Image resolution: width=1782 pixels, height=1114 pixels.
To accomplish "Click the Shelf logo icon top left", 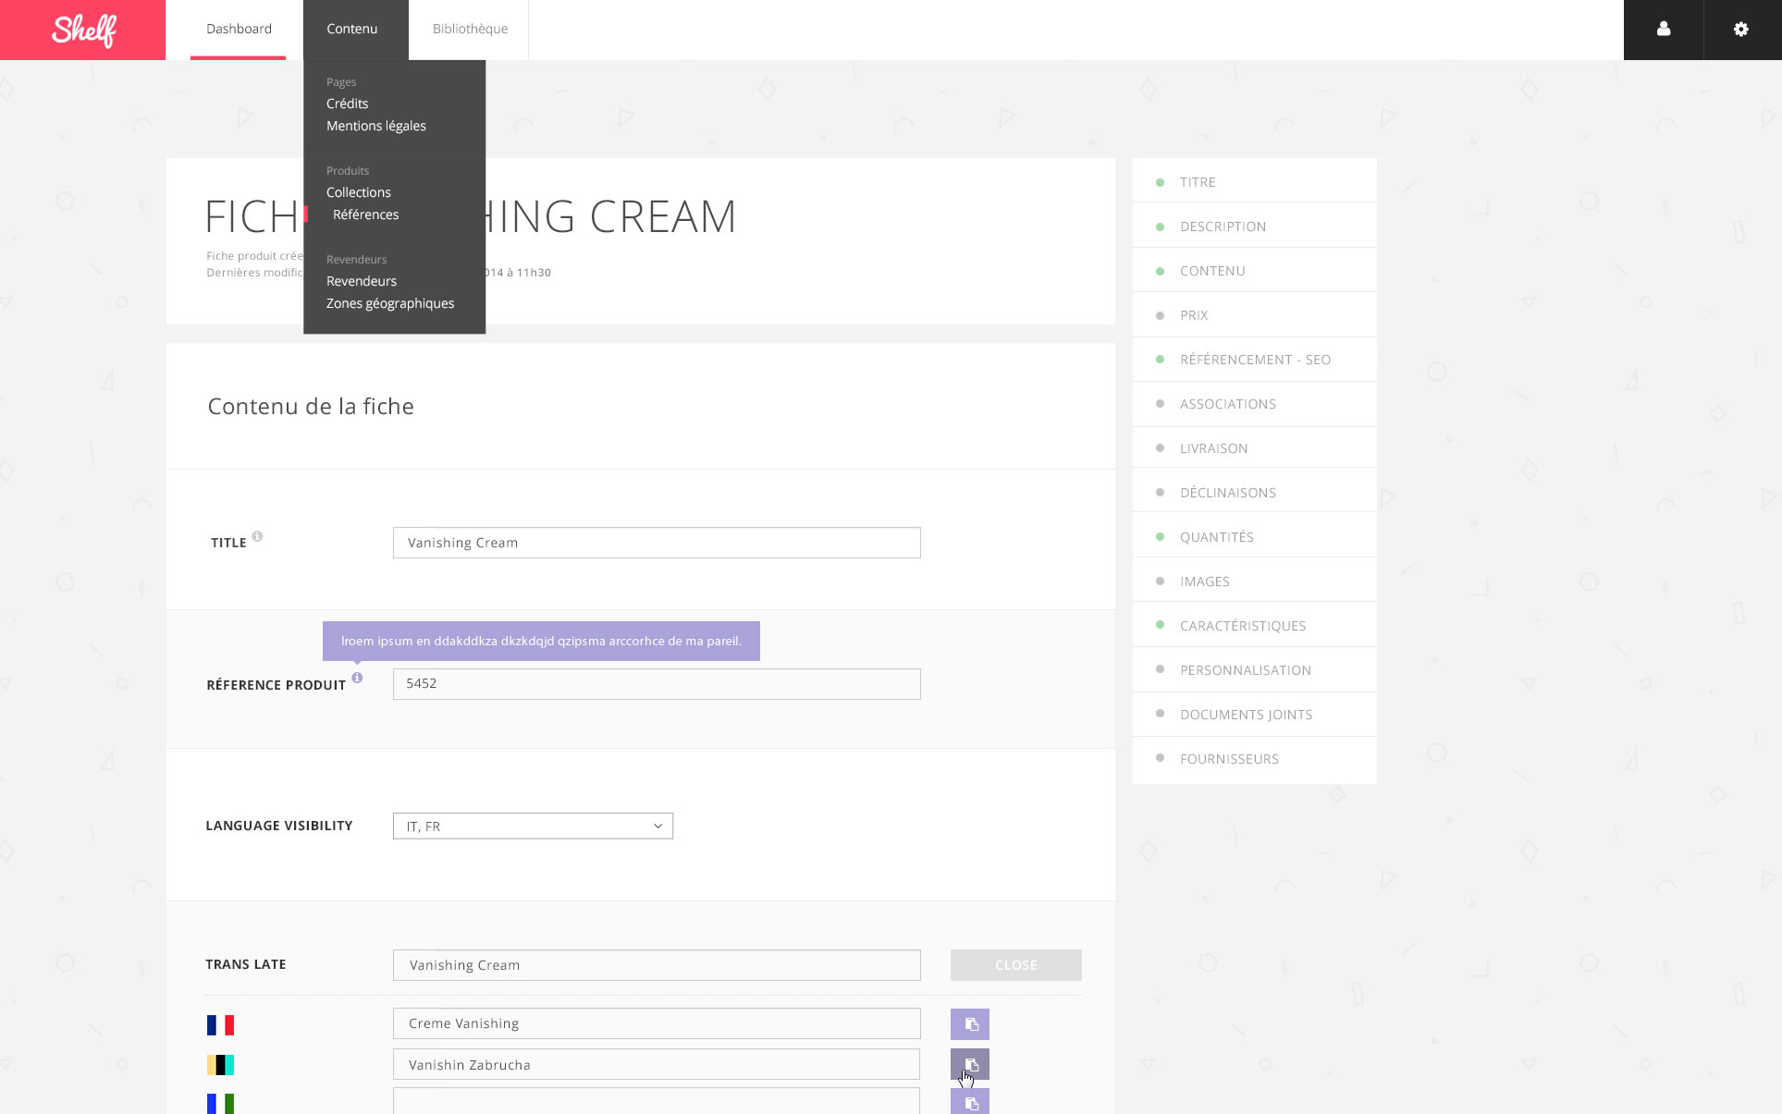I will (83, 30).
